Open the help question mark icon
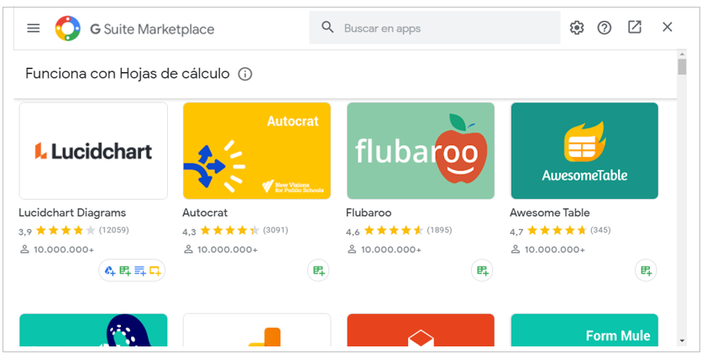 [x=605, y=28]
